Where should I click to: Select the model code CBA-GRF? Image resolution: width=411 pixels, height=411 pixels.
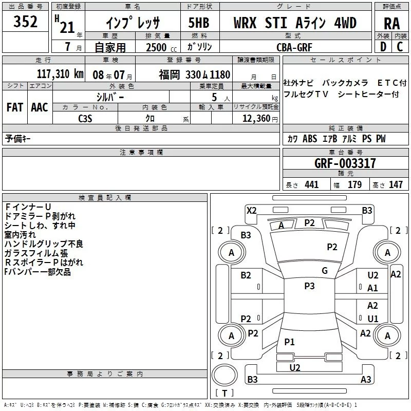click(x=294, y=47)
